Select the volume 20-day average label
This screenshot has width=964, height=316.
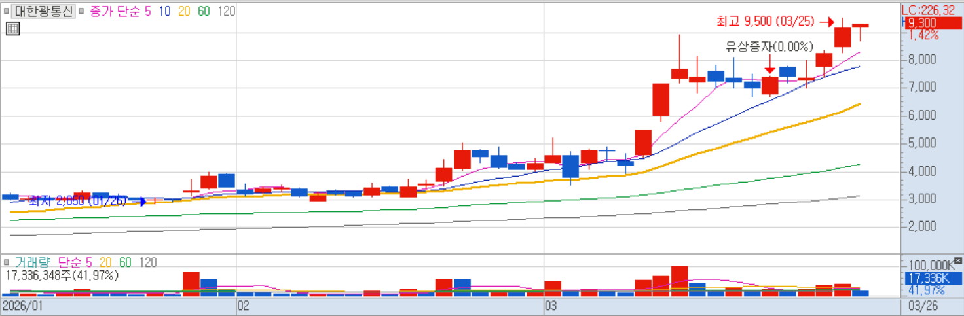[107, 262]
